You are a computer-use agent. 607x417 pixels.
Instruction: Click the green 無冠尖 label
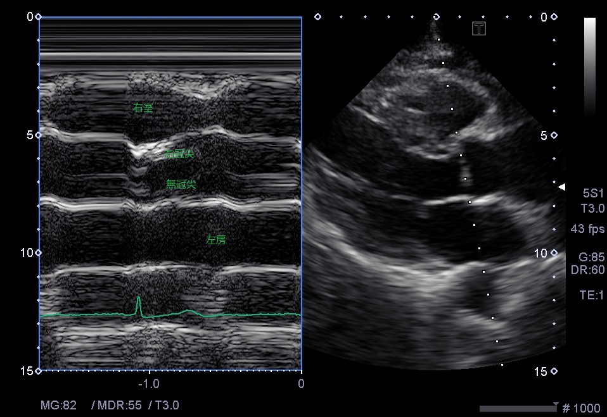181,184
